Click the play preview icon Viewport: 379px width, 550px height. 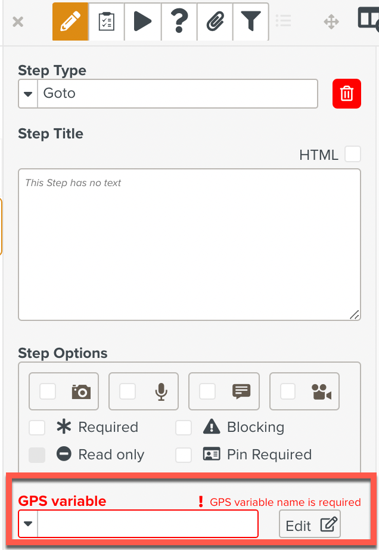[142, 21]
